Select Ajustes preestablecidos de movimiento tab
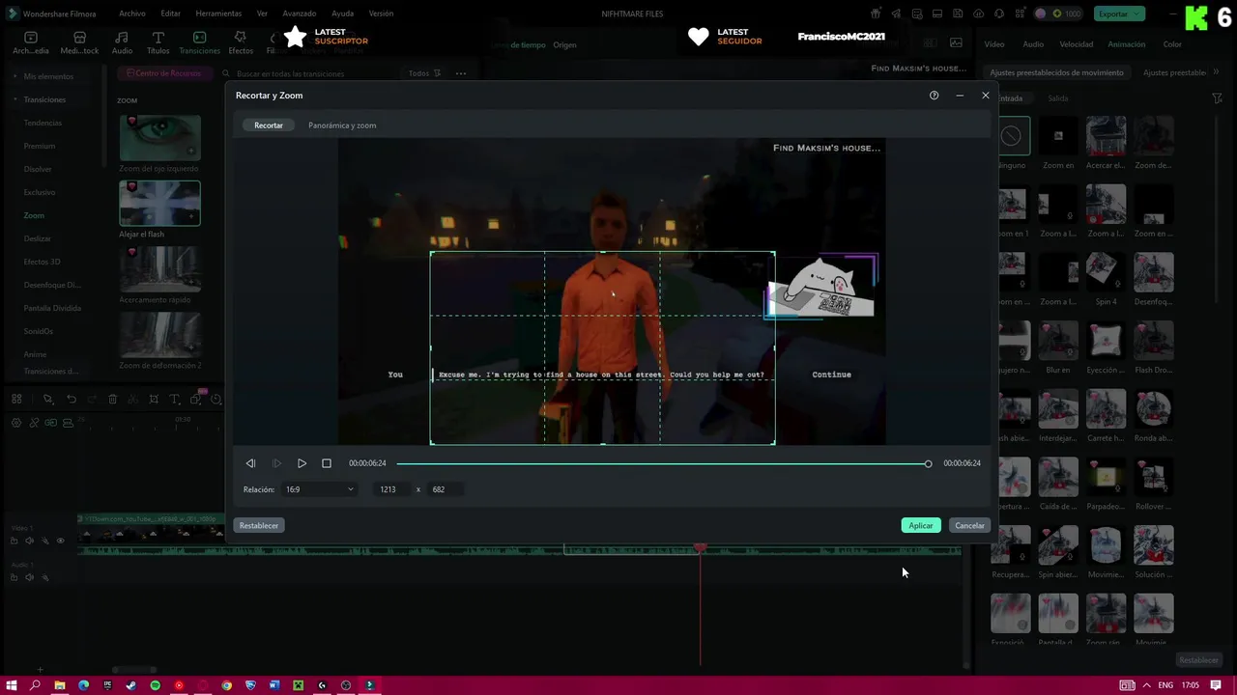The image size is (1237, 695). [1056, 72]
